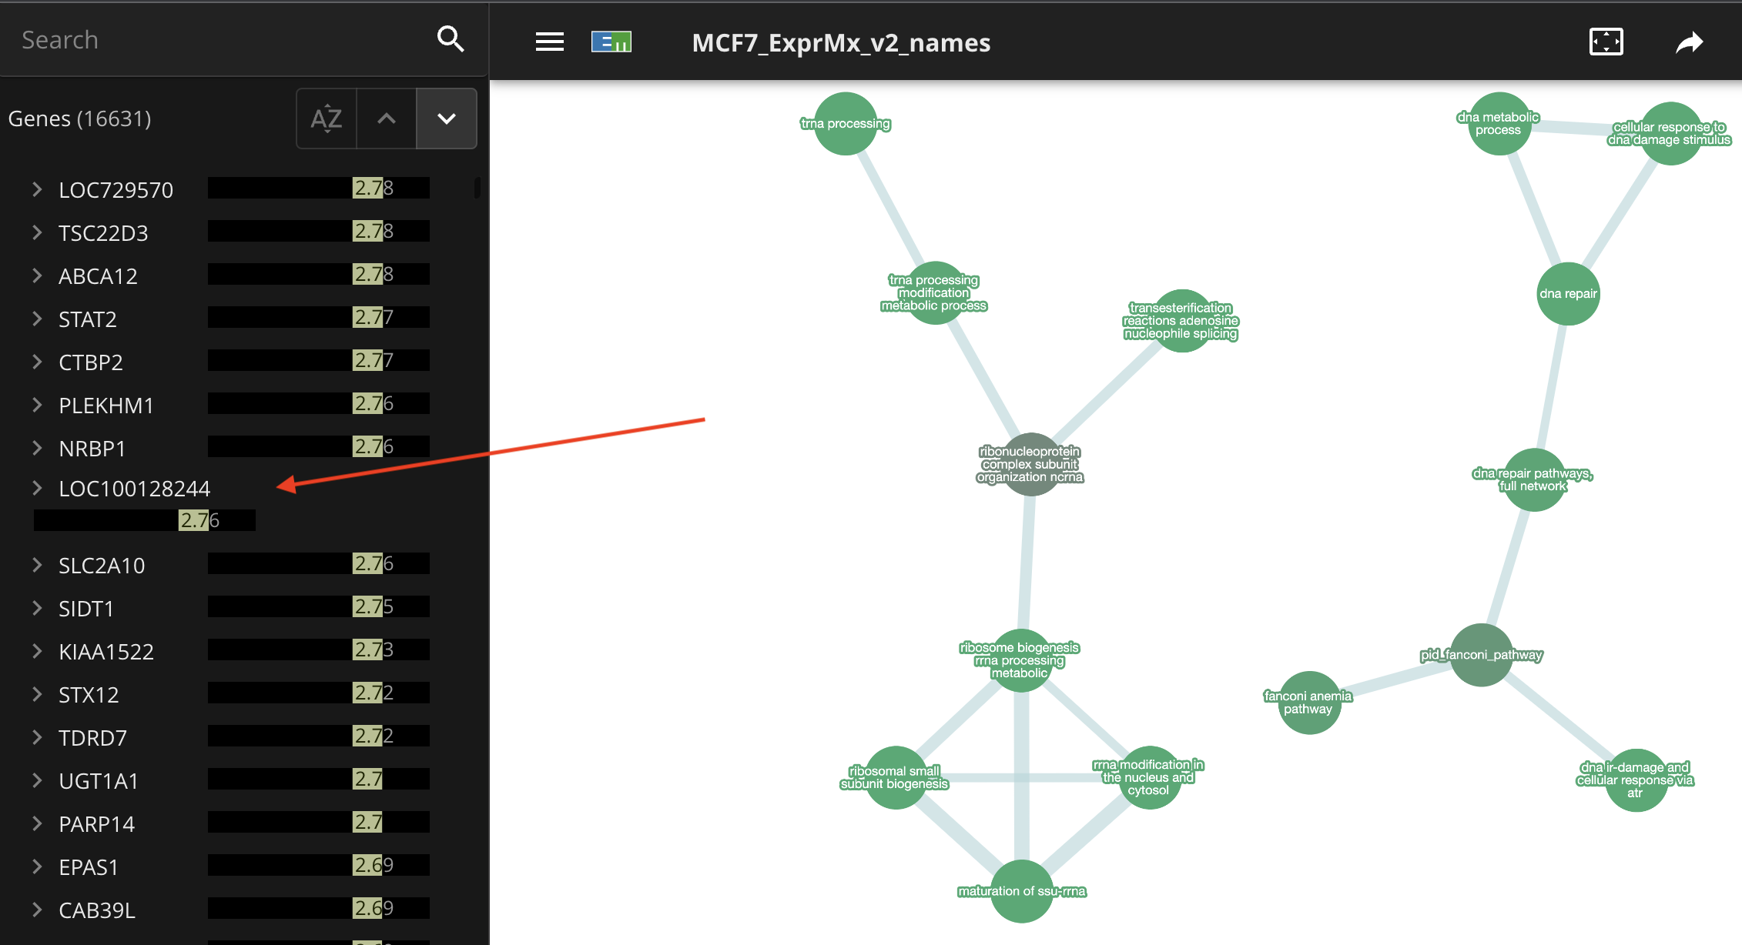Image resolution: width=1742 pixels, height=945 pixels.
Task: Share the network via the arrow icon
Action: [1691, 41]
